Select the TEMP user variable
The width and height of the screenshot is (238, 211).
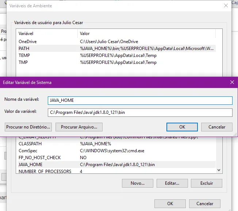(x=24, y=55)
